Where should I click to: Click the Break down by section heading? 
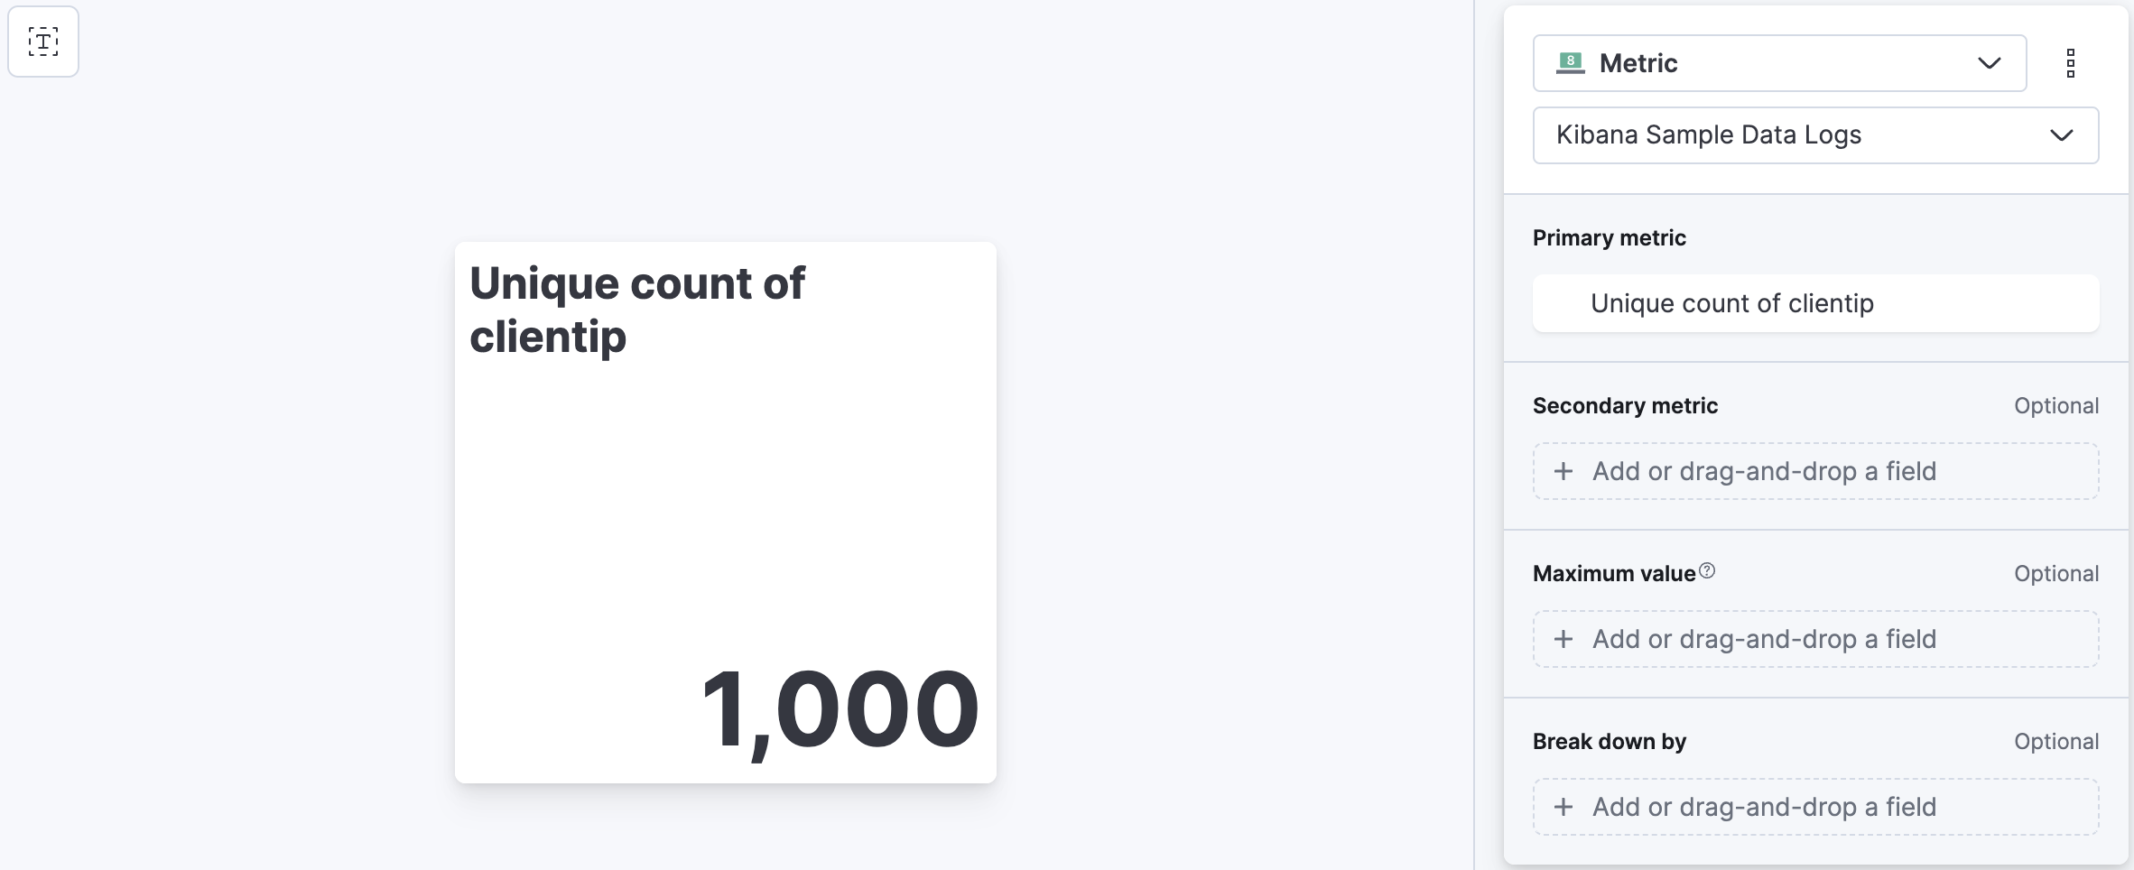pos(1609,742)
